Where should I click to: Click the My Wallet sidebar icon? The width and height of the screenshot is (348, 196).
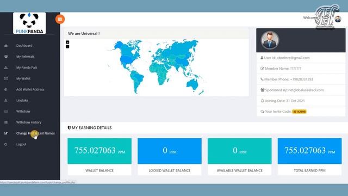click(6, 78)
